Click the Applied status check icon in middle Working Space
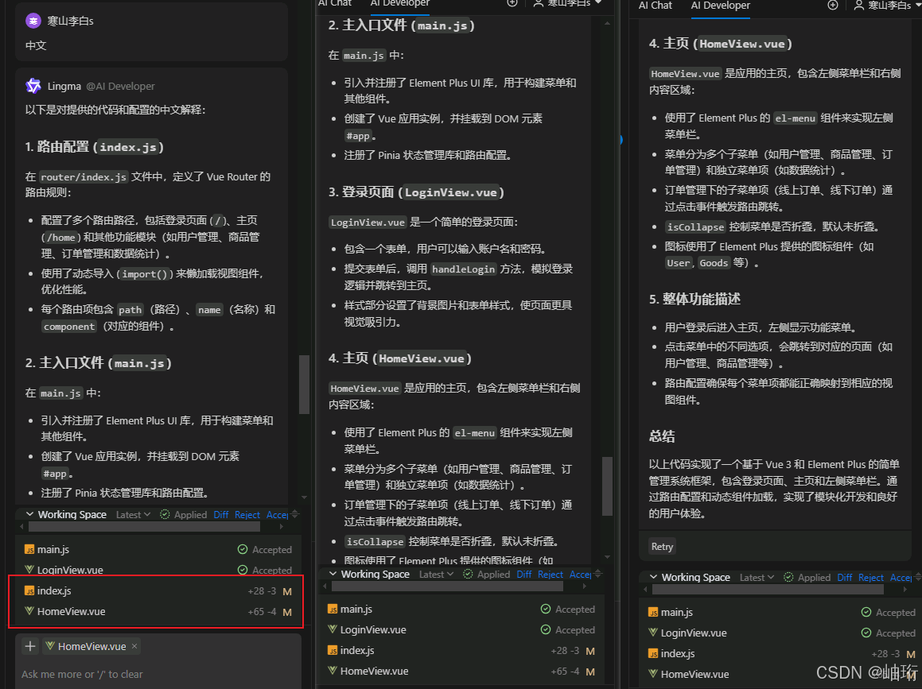The height and width of the screenshot is (689, 922). pyautogui.click(x=468, y=574)
